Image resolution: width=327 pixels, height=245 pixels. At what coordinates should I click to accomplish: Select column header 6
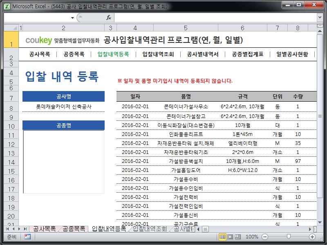242,28
